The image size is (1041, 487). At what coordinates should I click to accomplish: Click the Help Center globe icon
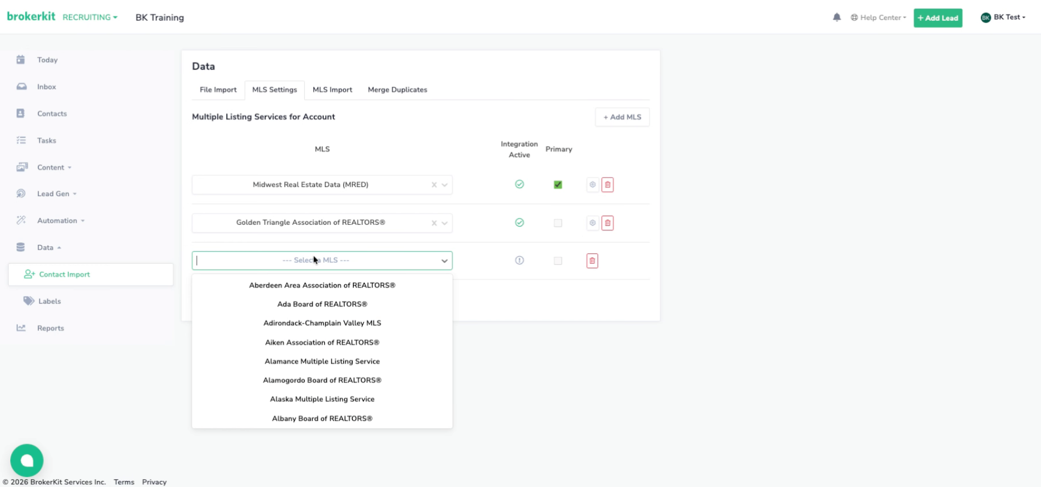854,17
